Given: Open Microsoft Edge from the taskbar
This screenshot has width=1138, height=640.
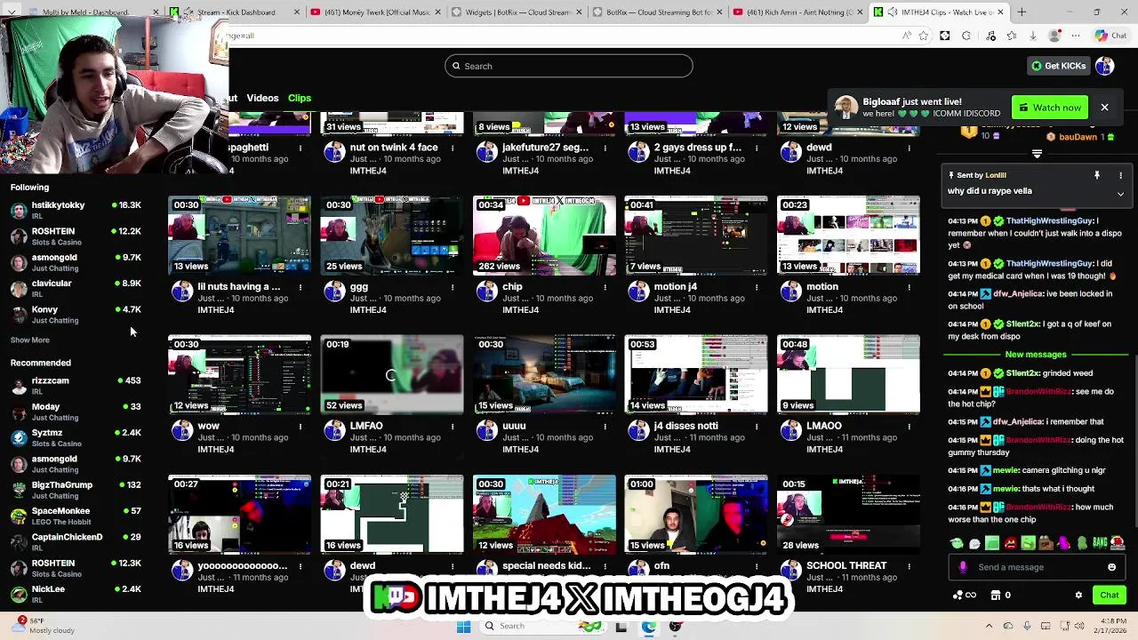Looking at the screenshot, I should pos(649,626).
